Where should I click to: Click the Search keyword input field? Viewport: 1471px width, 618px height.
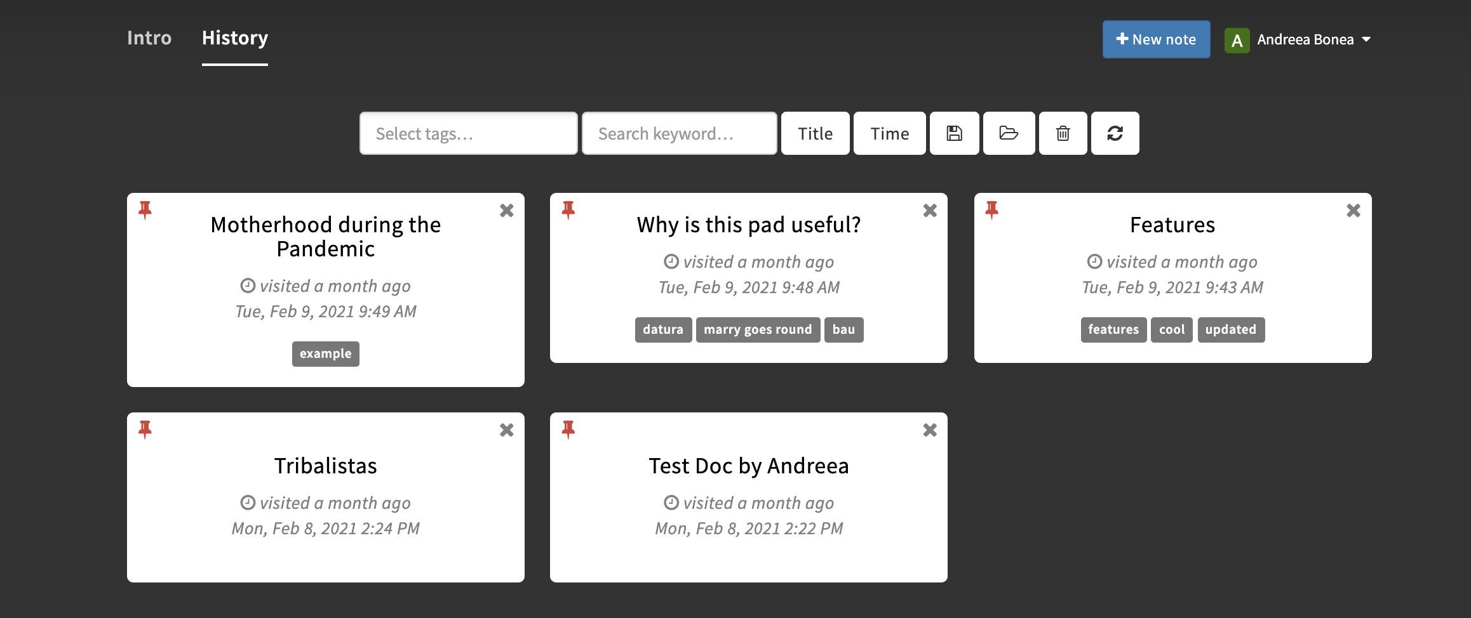(679, 133)
